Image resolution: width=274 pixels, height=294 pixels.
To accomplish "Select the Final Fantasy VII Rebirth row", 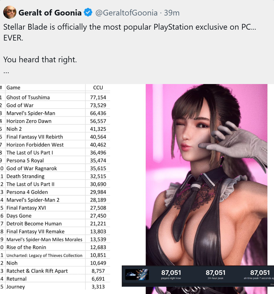I will point(55,137).
